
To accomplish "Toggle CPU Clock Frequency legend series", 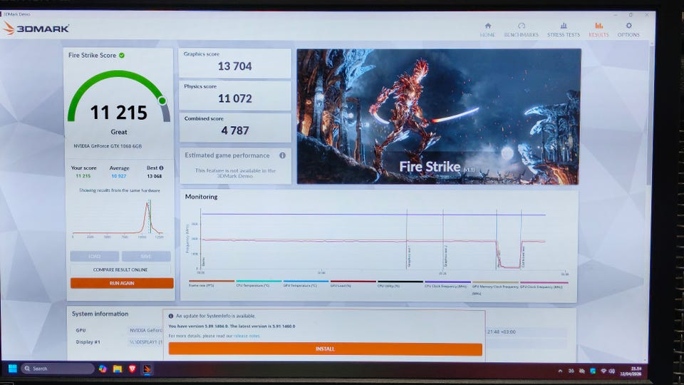I will [x=447, y=284].
